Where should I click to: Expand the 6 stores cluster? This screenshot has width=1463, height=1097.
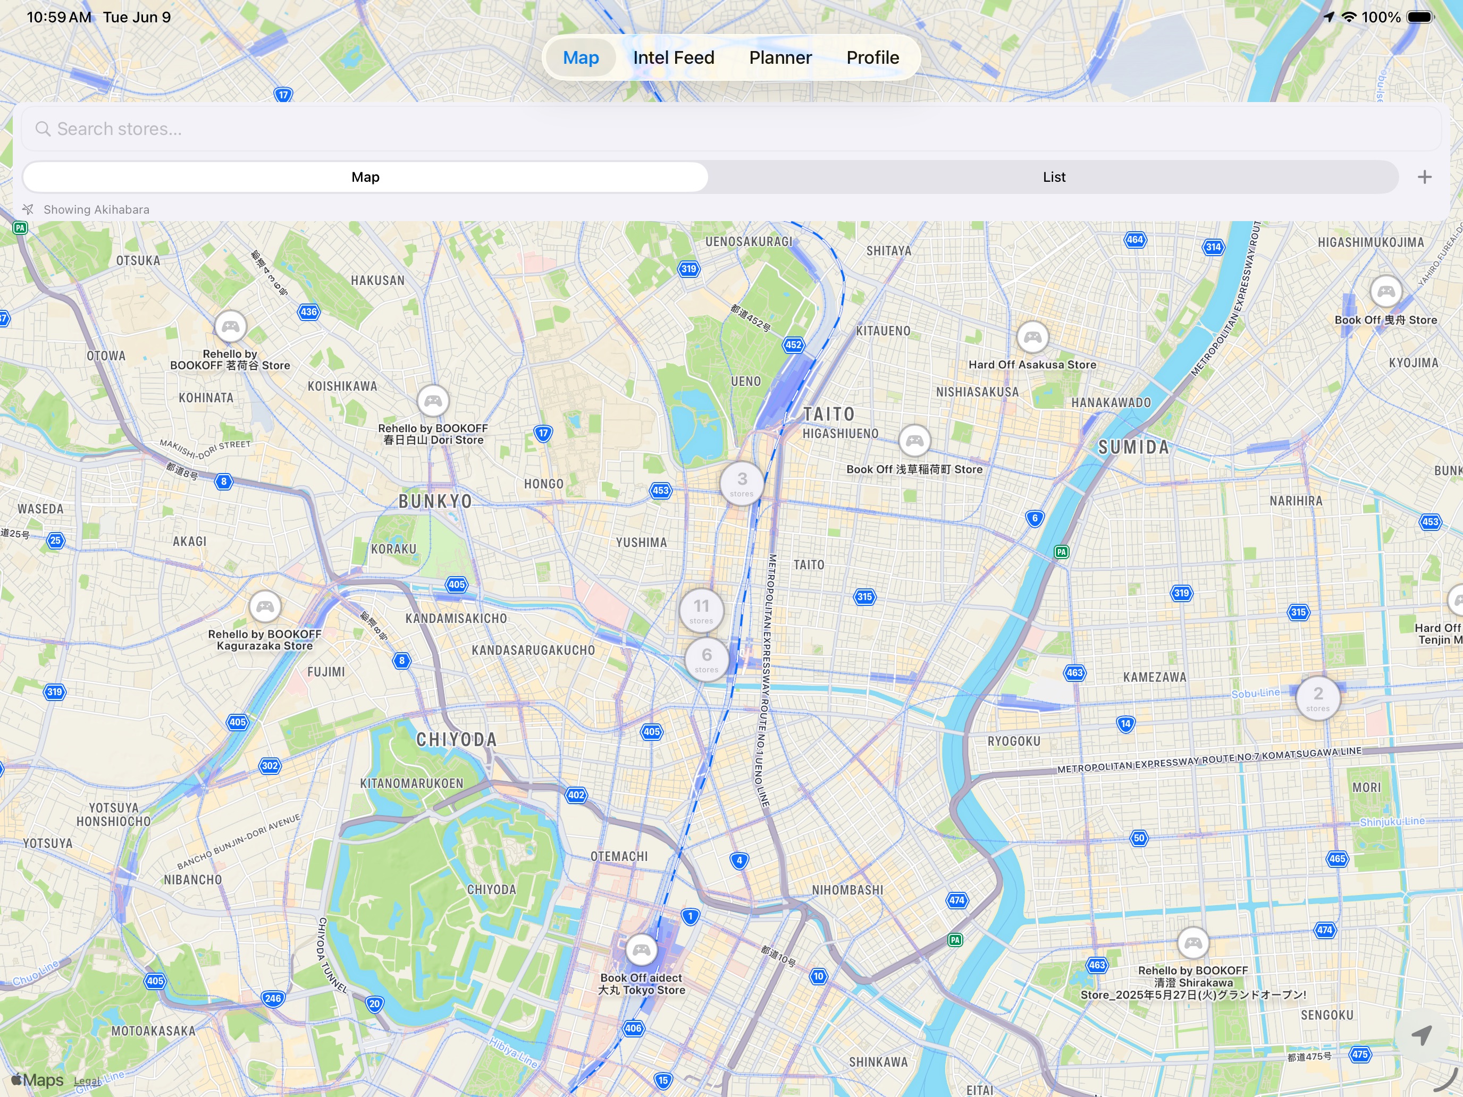point(707,659)
